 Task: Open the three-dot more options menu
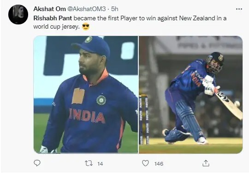(239, 9)
